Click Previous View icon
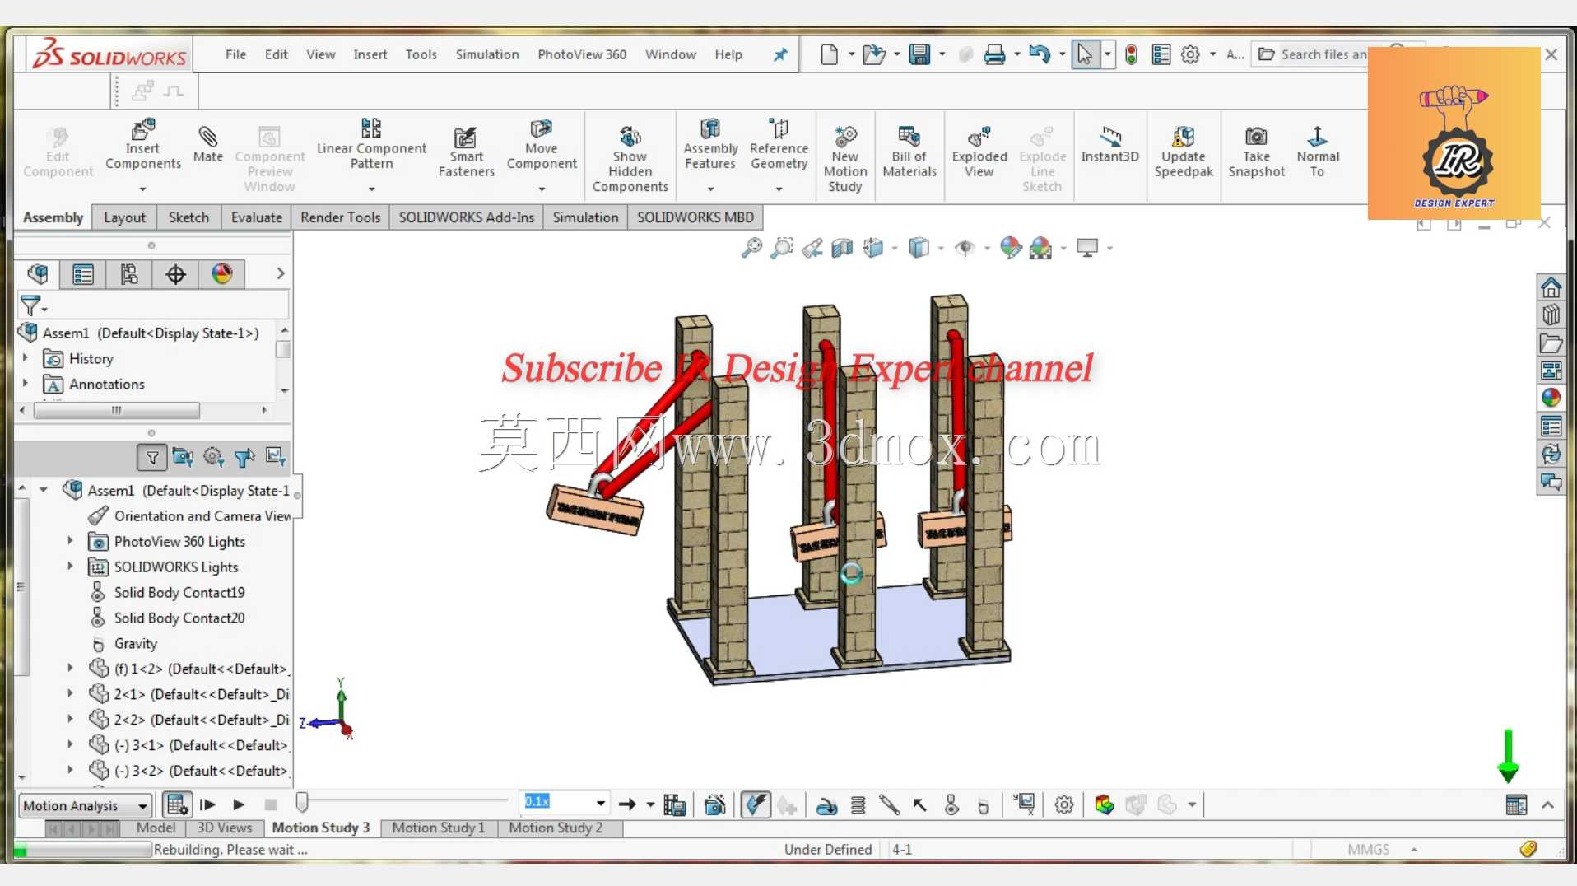Viewport: 1577px width, 886px height. click(812, 248)
